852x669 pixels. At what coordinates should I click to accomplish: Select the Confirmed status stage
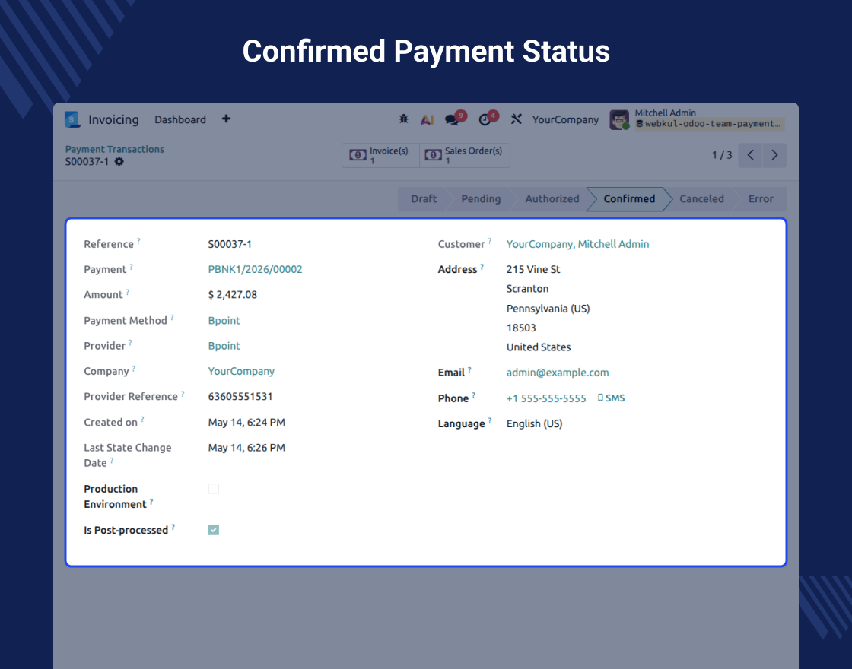[629, 198]
